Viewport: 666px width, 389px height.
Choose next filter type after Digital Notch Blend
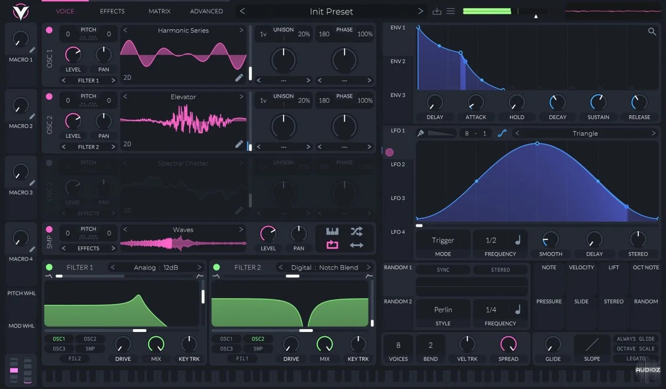coord(368,268)
